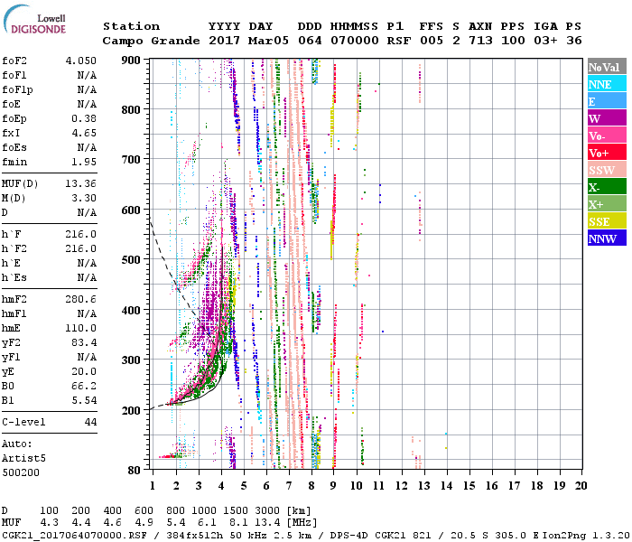Click the yE value 20.0
Viewport: 632px width, 542px height.
coord(84,372)
